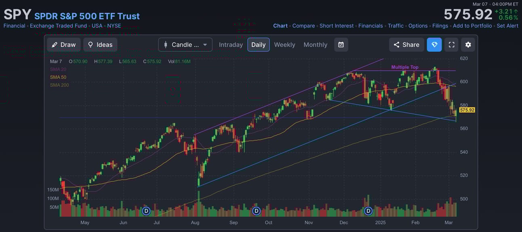Open the NYSE exchange link
The height and width of the screenshot is (232, 522).
point(114,25)
